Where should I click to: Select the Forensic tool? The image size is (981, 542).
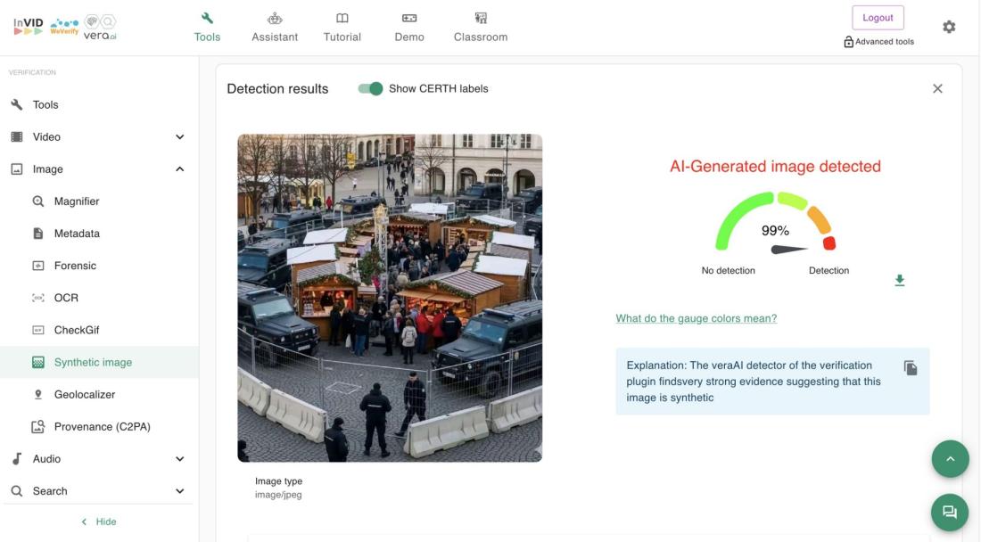coord(75,266)
